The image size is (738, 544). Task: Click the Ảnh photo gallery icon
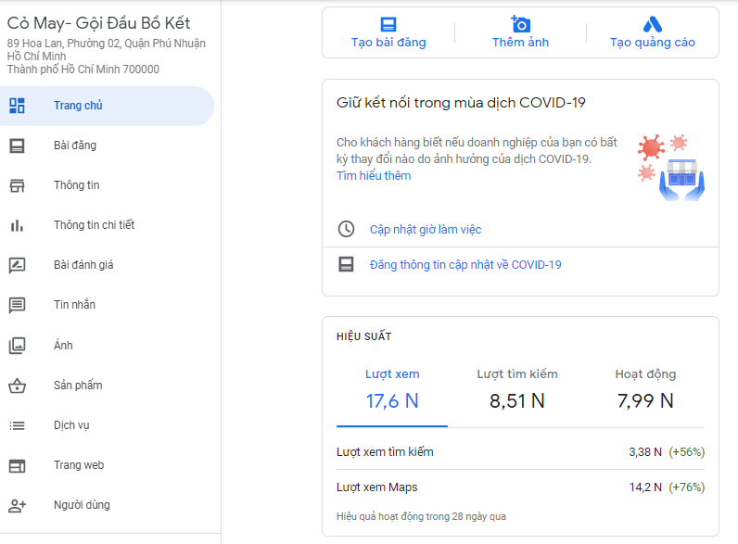coord(17,346)
